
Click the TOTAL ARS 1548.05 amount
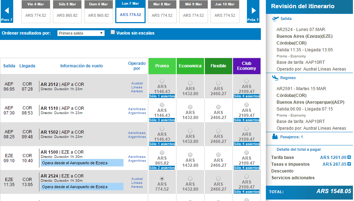click(x=334, y=191)
